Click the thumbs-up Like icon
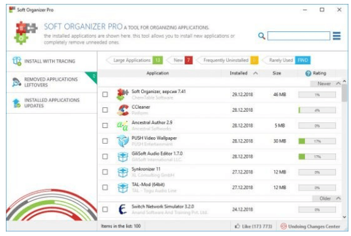 coord(237,226)
